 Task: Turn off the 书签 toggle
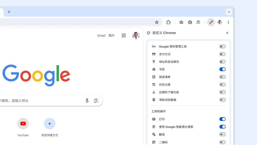pyautogui.click(x=222, y=69)
